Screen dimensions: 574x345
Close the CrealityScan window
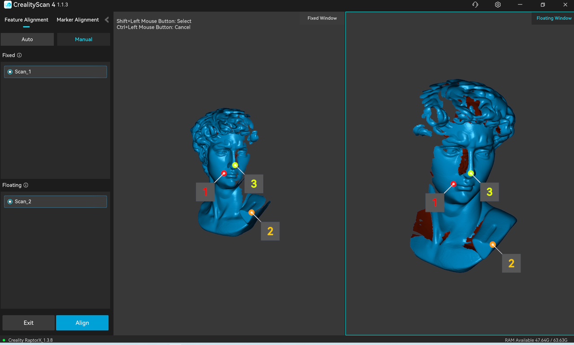coord(565,4)
